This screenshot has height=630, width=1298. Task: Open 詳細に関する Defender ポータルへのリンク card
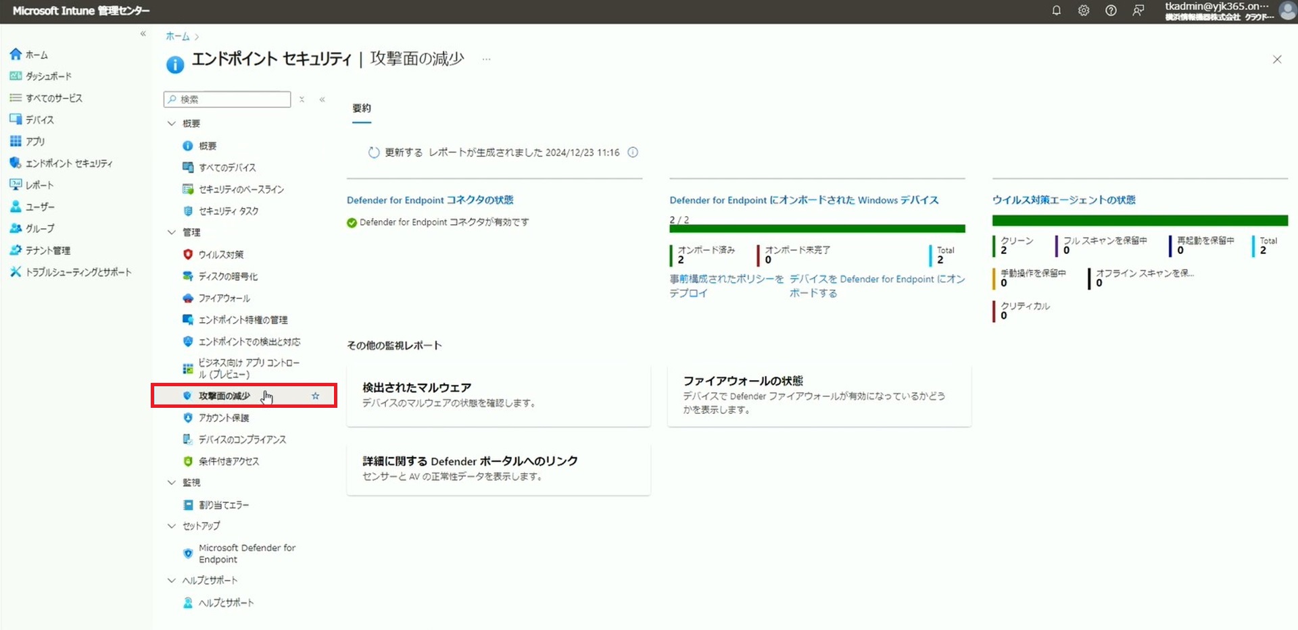tap(498, 469)
